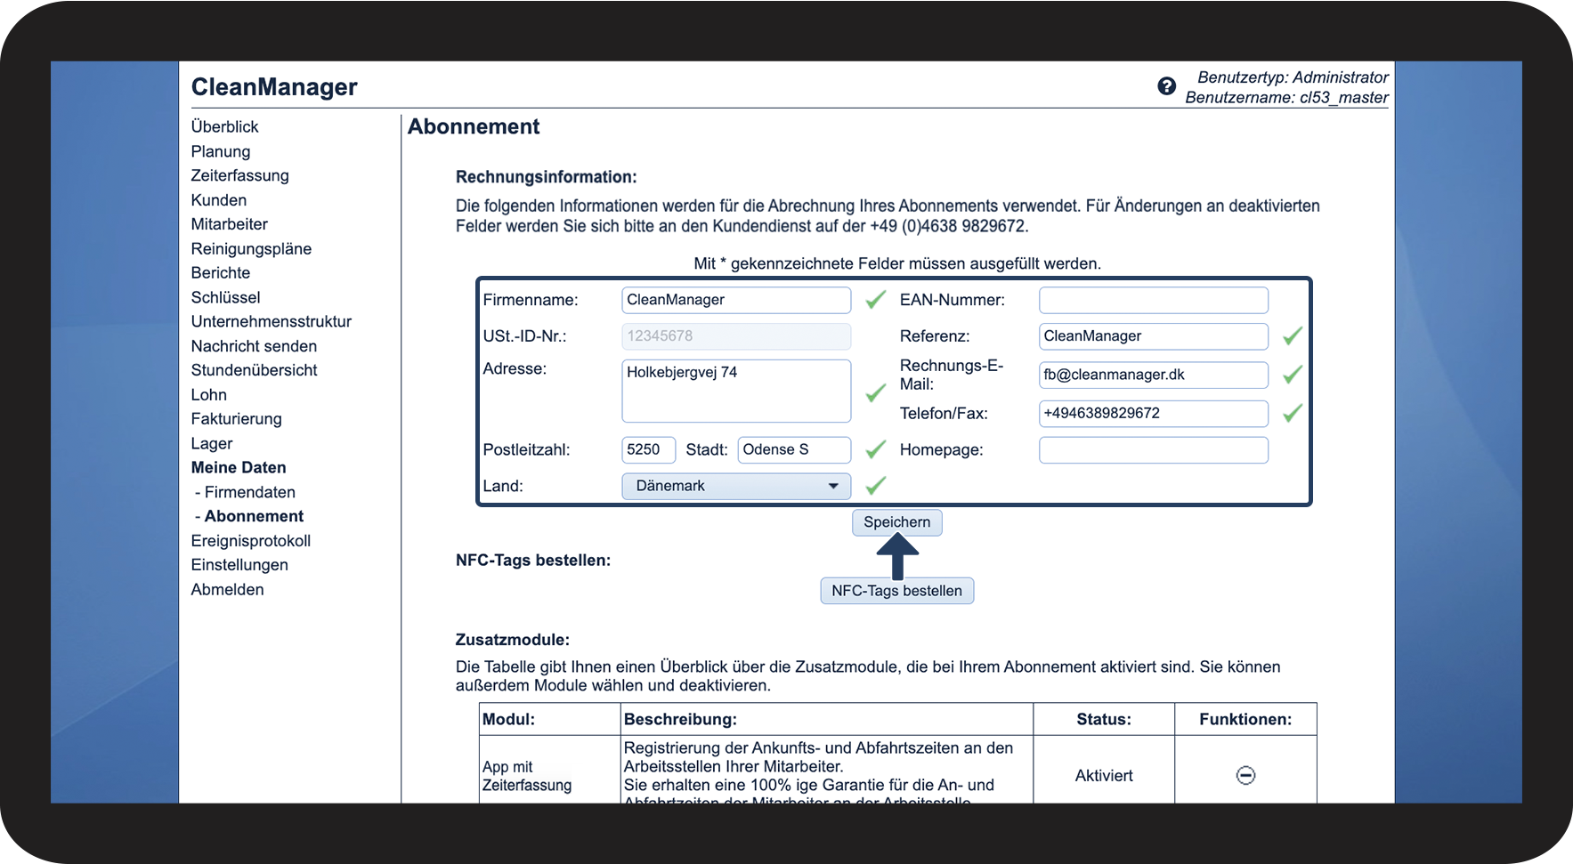This screenshot has width=1573, height=864.
Task: Open Nachricht senden menu item
Action: (254, 346)
